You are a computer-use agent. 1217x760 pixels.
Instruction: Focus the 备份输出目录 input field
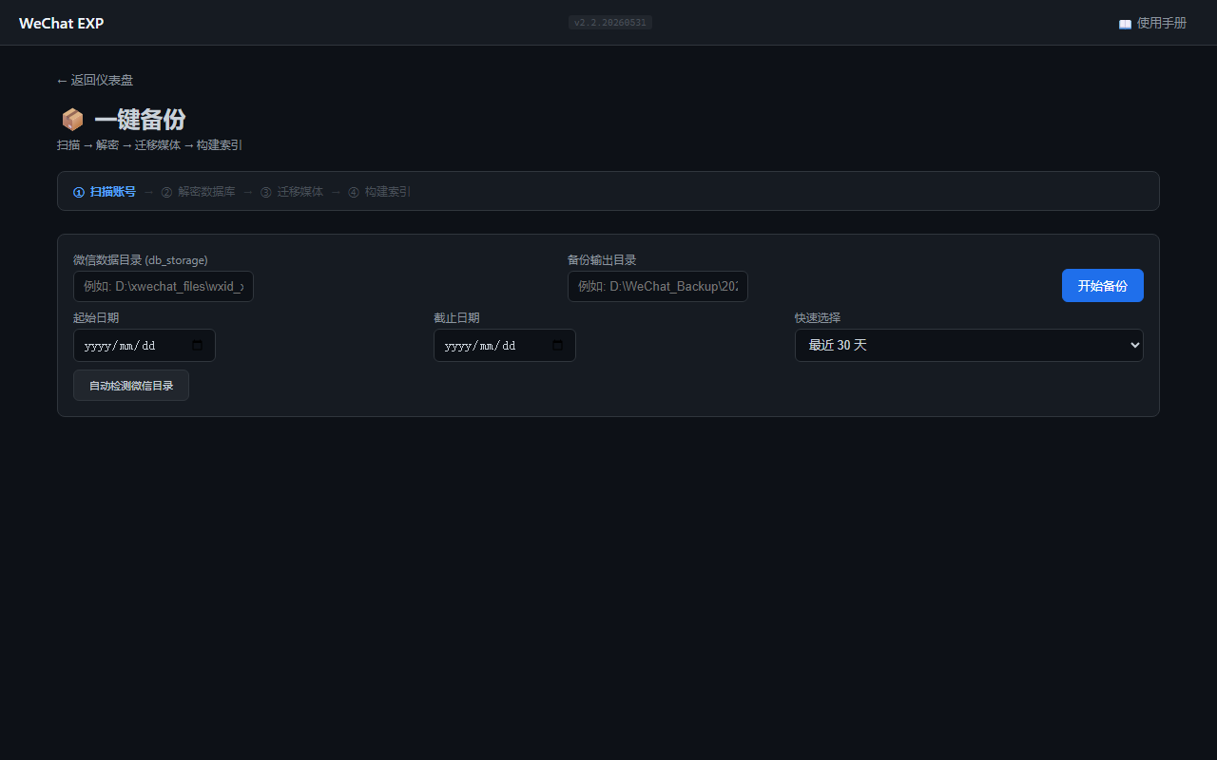pyautogui.click(x=658, y=286)
